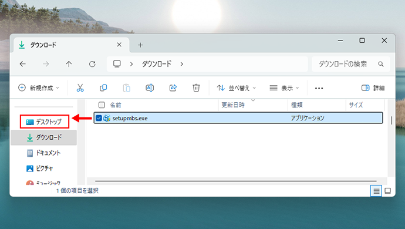Viewport: 405px width, 229px height.
Task: Switch to large thumbnails view icon
Action: (x=388, y=191)
